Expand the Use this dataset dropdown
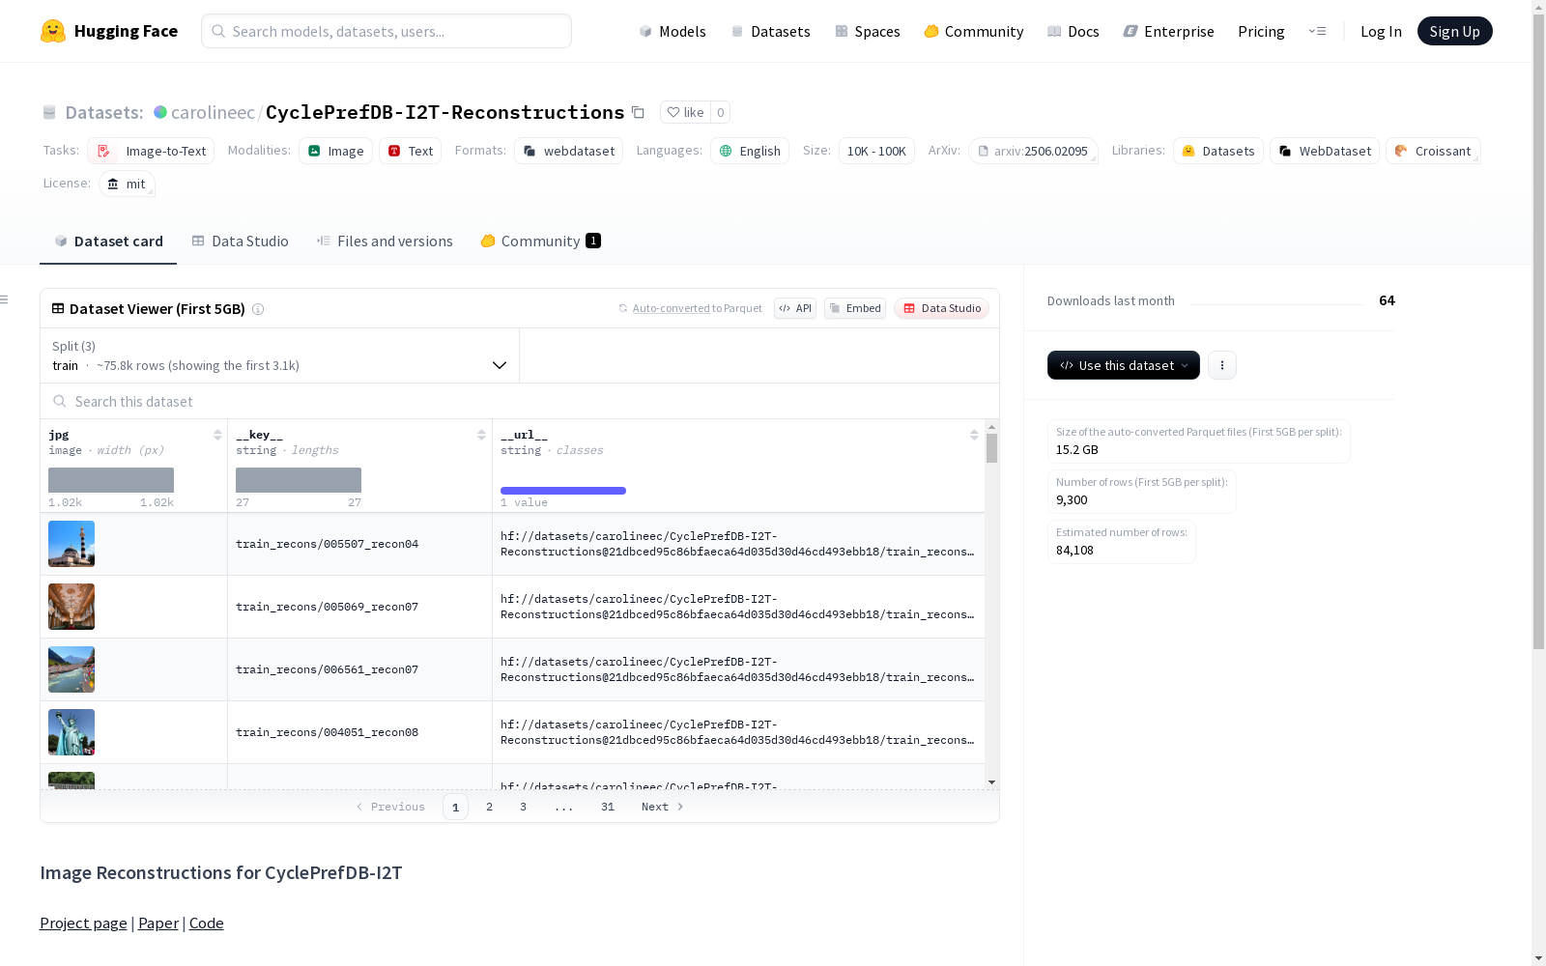The height and width of the screenshot is (966, 1546). pos(1124,365)
